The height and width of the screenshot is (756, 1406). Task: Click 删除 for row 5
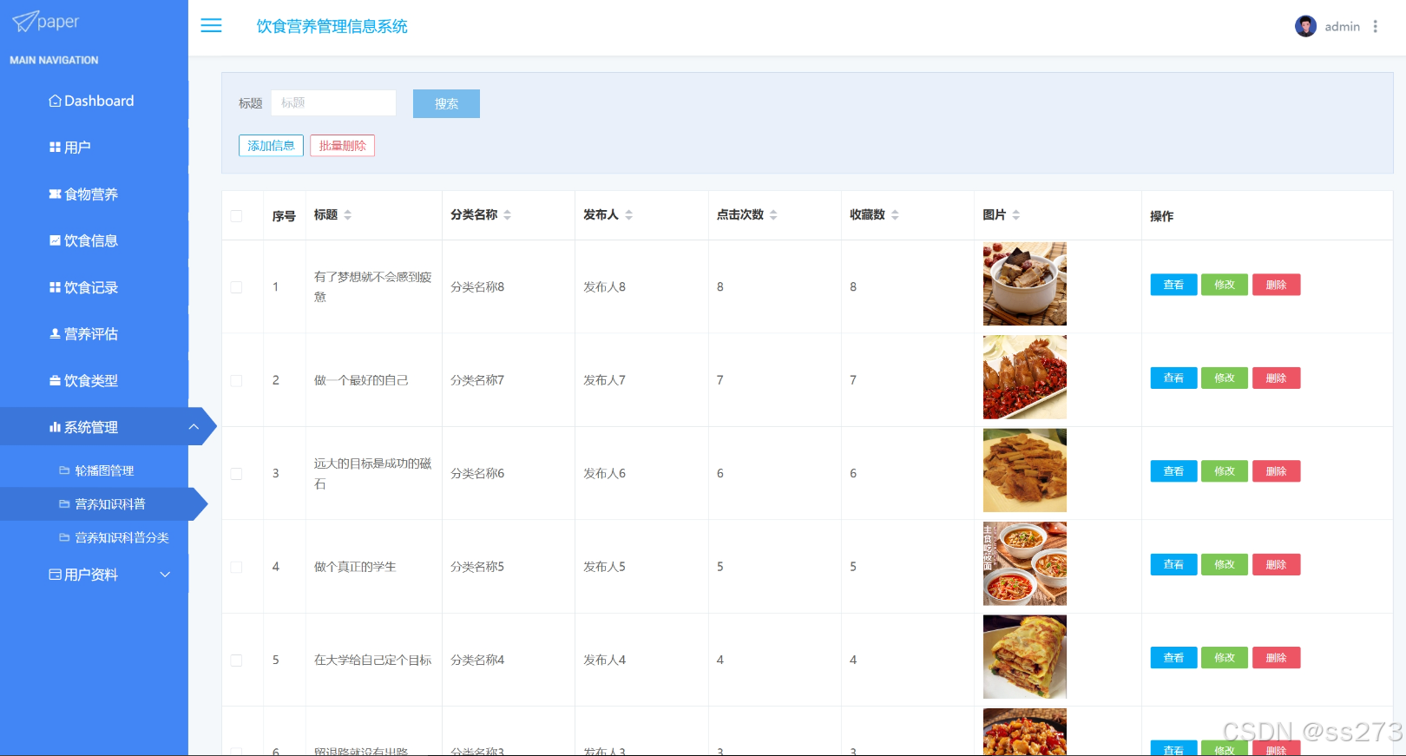pyautogui.click(x=1276, y=658)
